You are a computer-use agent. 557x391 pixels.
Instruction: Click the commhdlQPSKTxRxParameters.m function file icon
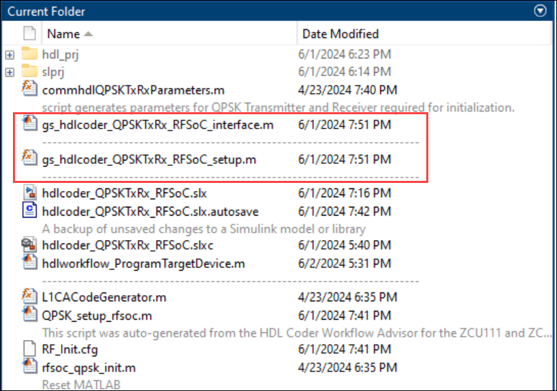click(x=29, y=90)
